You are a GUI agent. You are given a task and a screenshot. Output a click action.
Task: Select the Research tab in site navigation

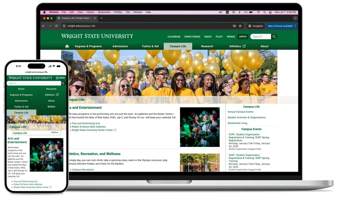[x=207, y=46]
